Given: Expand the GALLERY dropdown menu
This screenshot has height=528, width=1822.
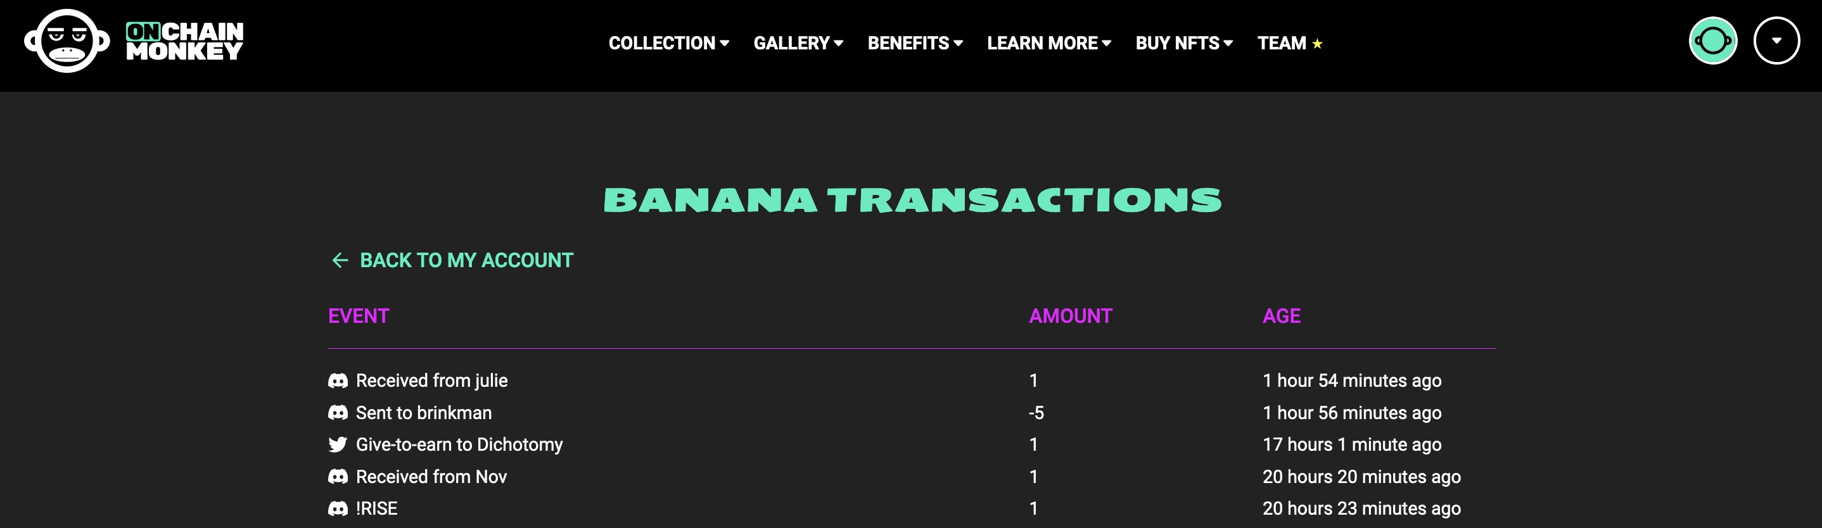Looking at the screenshot, I should 798,43.
